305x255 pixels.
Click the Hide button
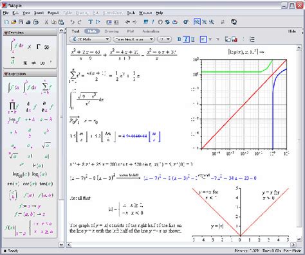pyautogui.click(x=292, y=31)
